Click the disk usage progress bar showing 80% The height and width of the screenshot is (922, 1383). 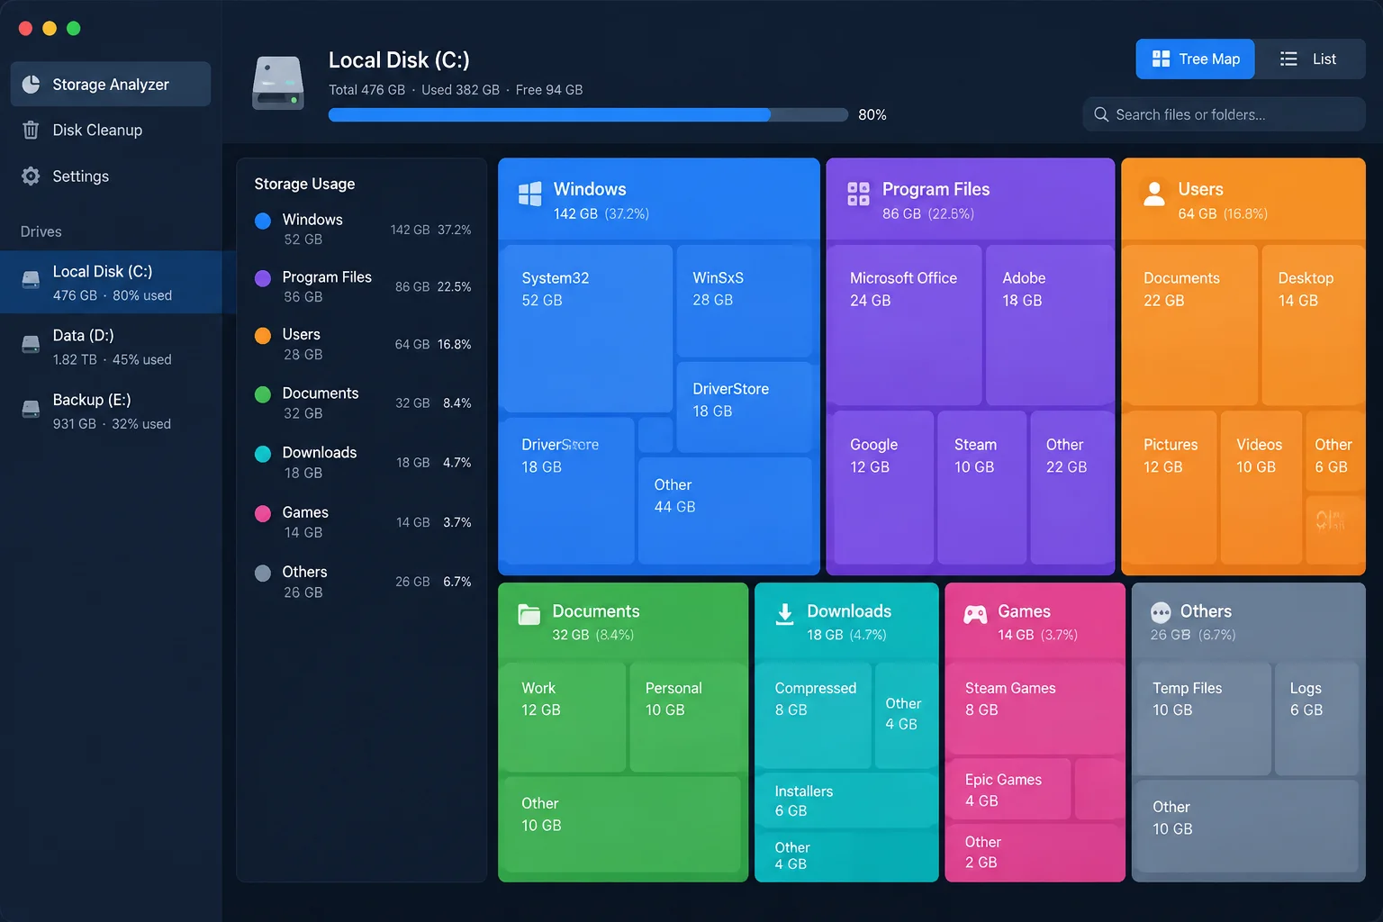588,114
